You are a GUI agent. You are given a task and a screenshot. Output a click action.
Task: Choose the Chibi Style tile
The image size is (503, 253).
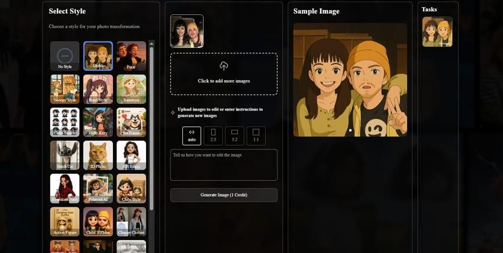131,189
